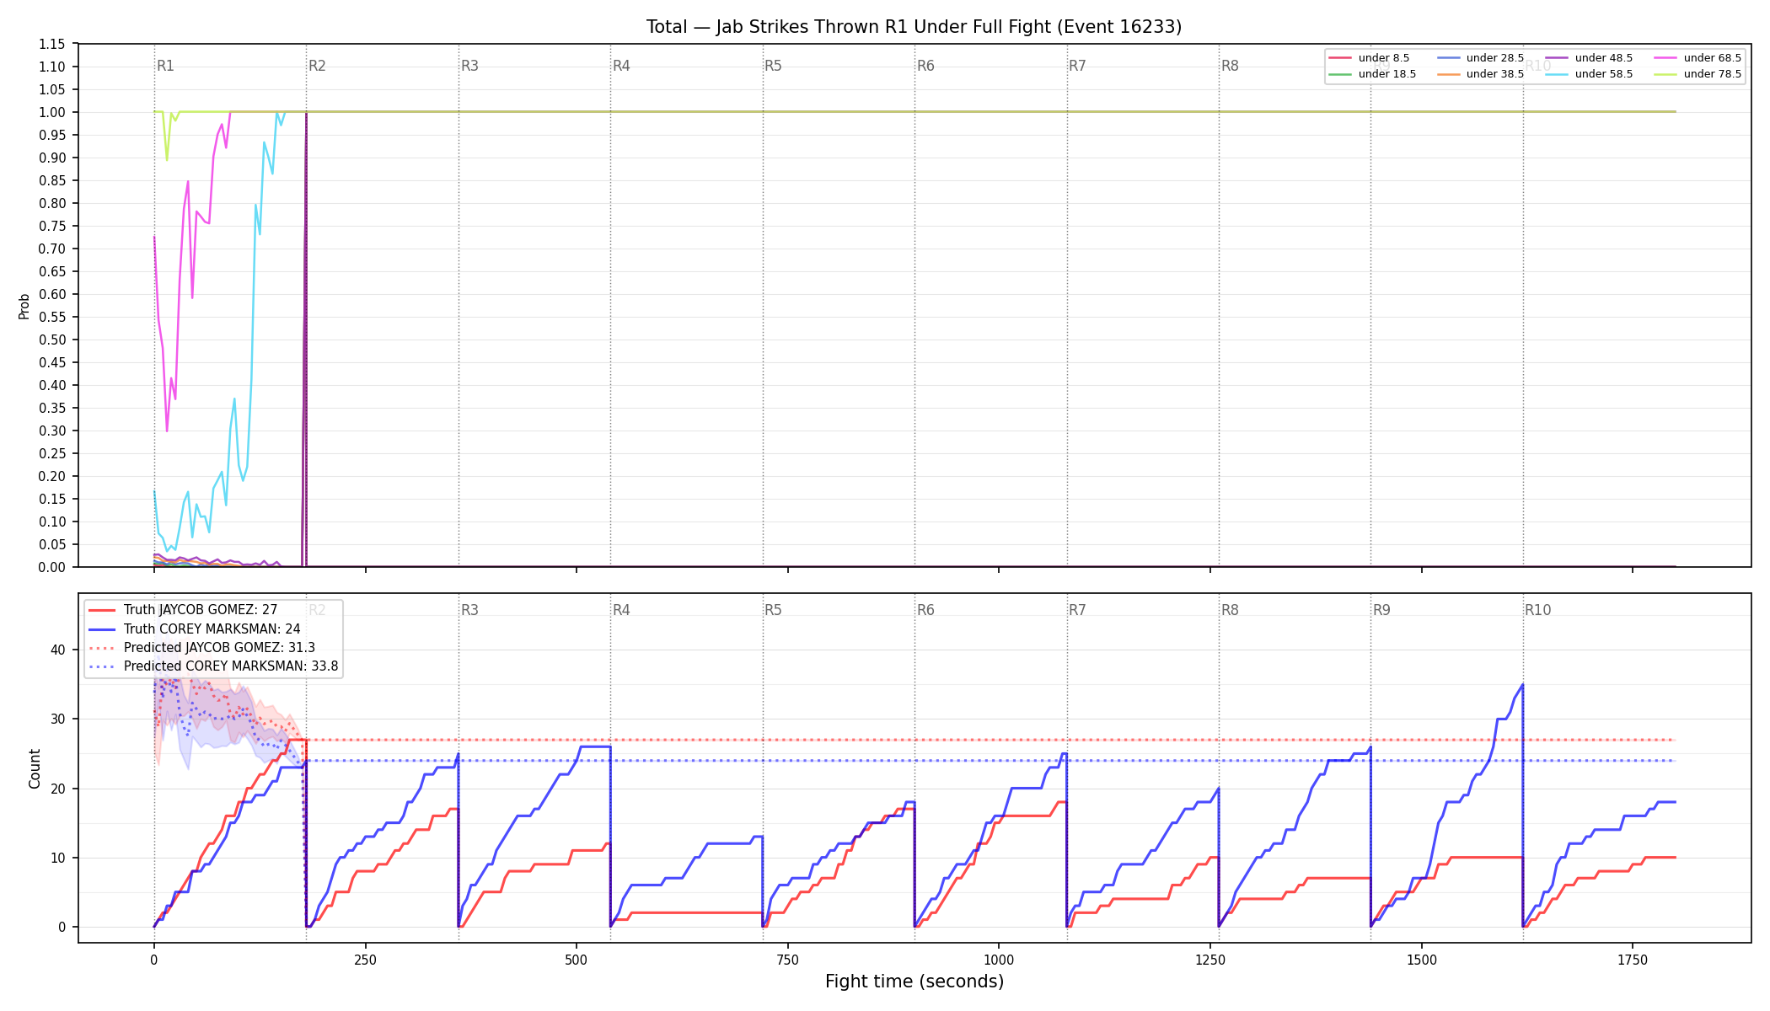1770x1011 pixels.
Task: Click the R2 round marker in probability chart
Action: [x=317, y=66]
